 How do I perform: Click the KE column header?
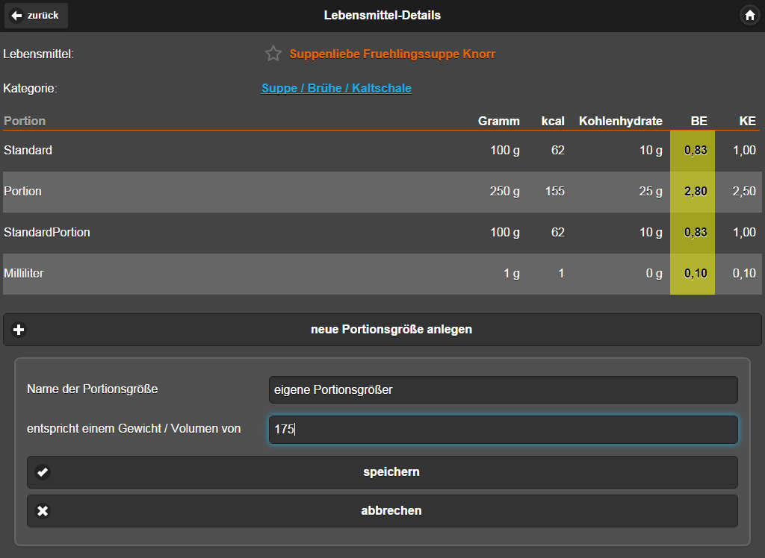click(747, 121)
